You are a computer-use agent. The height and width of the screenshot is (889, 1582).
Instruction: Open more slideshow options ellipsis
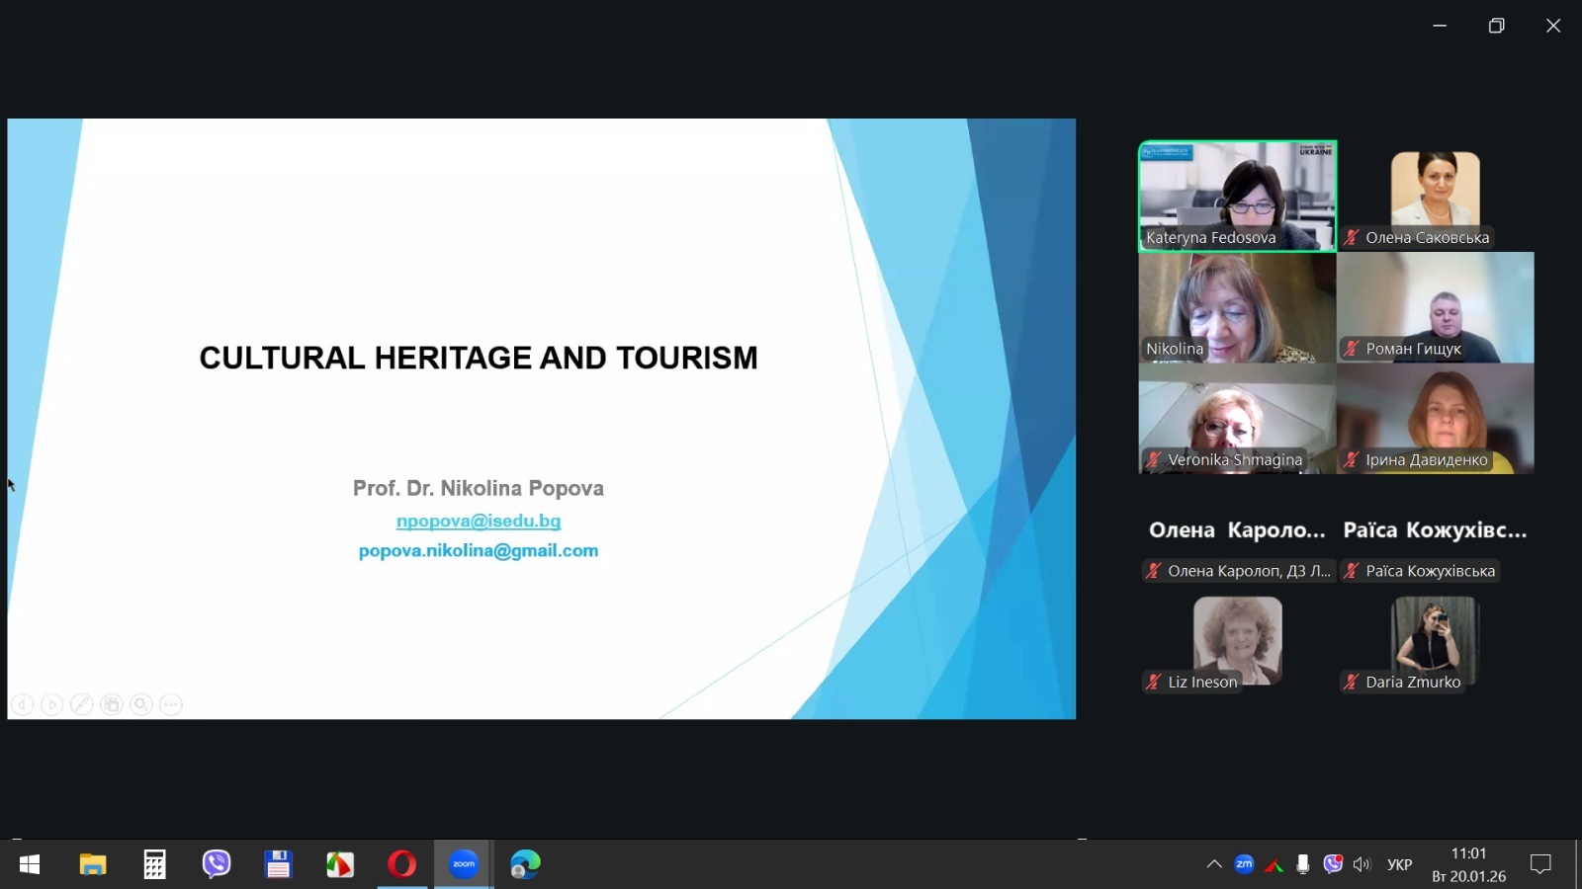click(171, 704)
